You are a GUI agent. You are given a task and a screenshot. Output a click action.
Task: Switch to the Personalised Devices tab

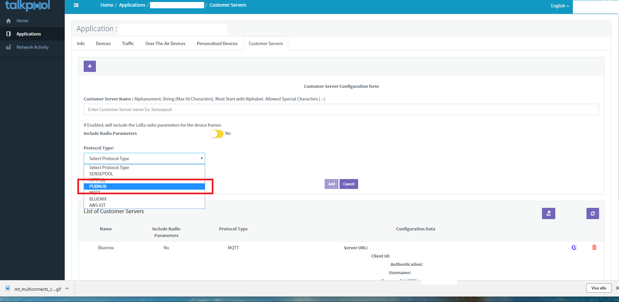coord(217,43)
